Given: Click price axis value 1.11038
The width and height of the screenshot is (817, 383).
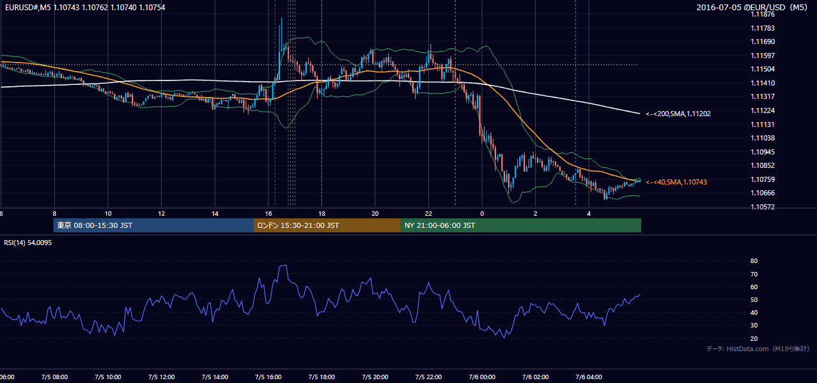Looking at the screenshot, I should 764,138.
